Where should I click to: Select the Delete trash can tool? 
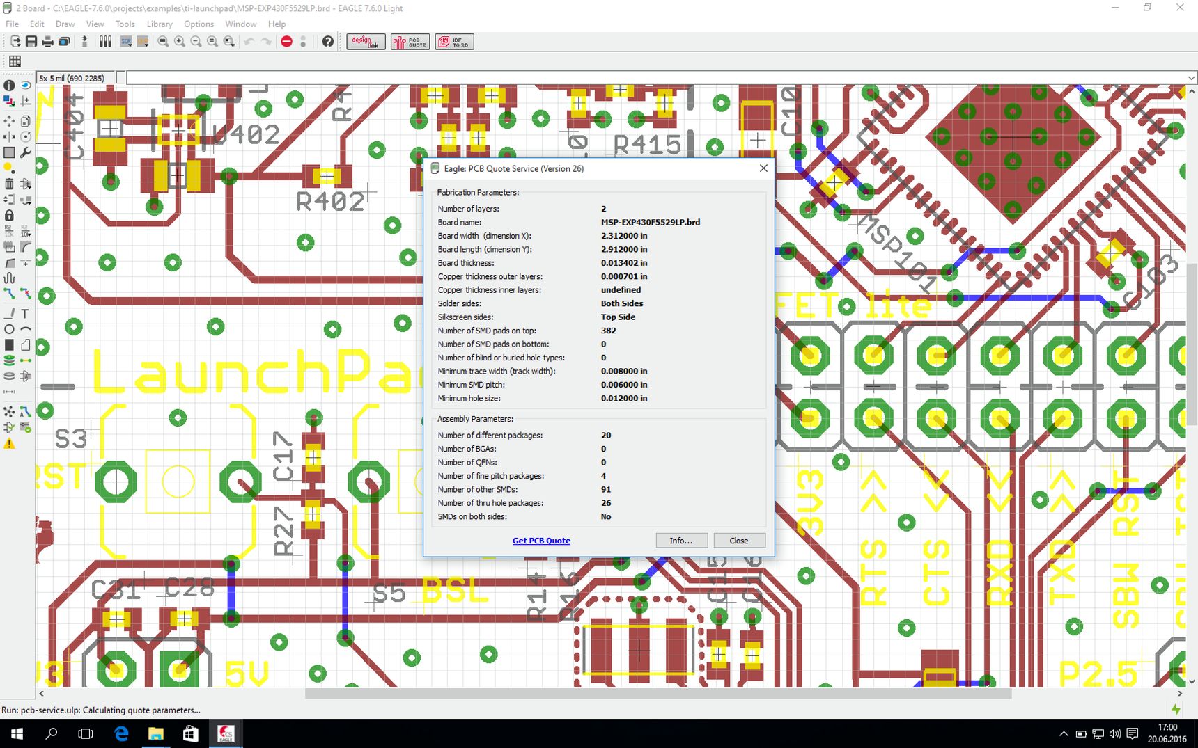[9, 184]
